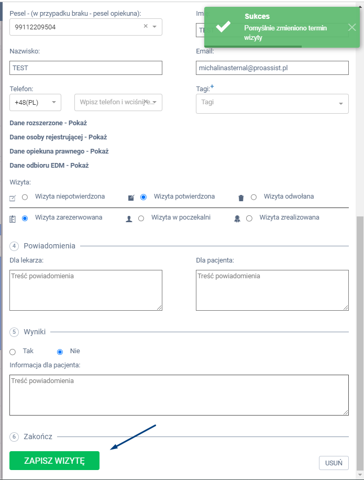
Task: Click the completed visit badge icon
Action: 237,219
